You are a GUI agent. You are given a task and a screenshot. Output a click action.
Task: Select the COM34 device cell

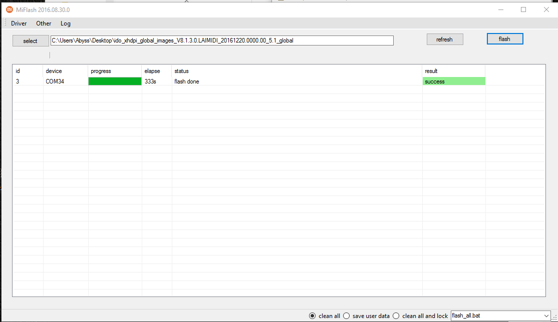click(66, 81)
